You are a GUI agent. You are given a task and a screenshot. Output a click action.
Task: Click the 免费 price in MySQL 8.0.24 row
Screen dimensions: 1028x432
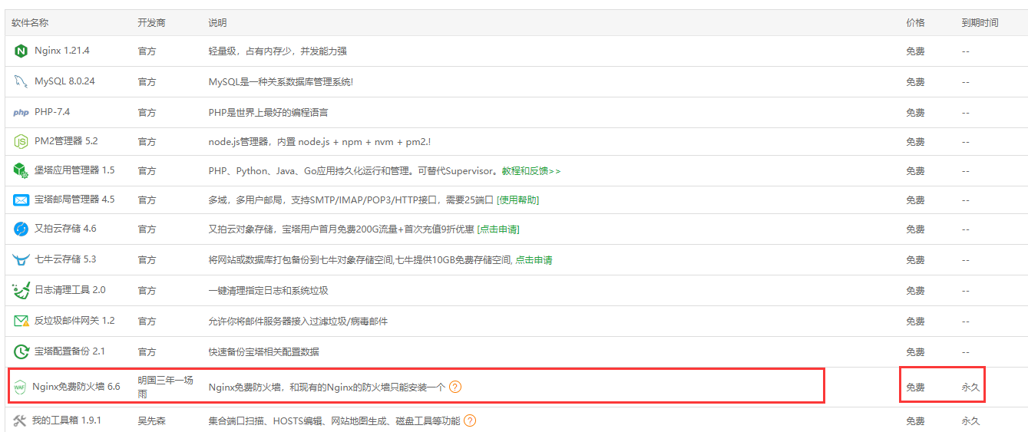915,81
